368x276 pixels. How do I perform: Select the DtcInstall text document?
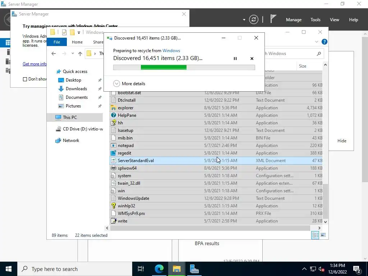point(216,100)
